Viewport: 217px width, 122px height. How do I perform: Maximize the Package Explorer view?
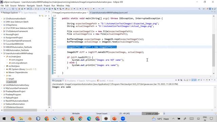coord(49,12)
